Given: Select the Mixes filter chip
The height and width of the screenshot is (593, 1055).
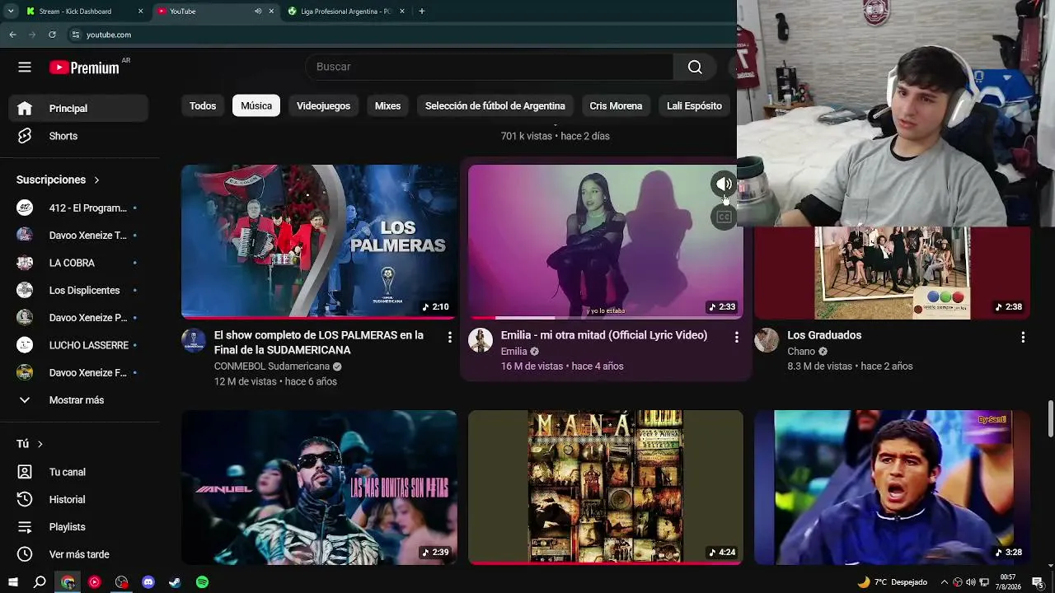Looking at the screenshot, I should [x=387, y=105].
